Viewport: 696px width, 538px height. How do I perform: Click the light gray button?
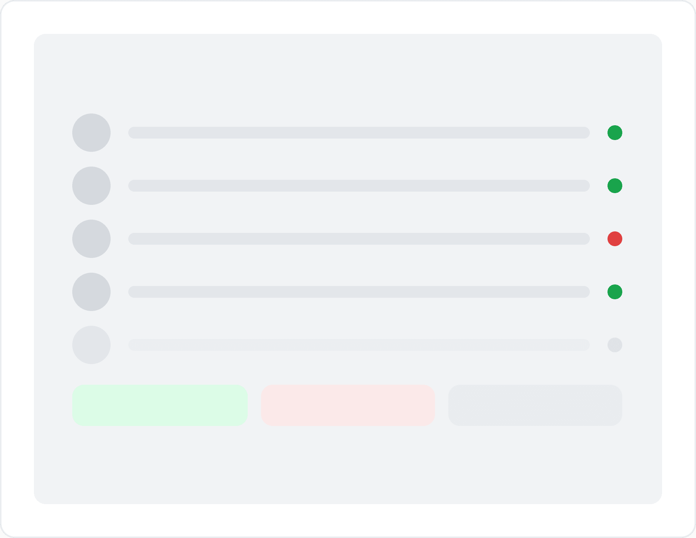coord(535,405)
